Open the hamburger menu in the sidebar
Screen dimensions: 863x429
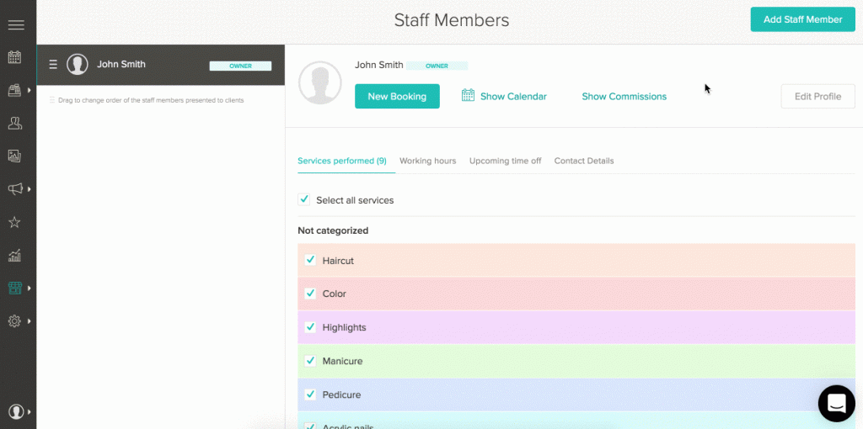[16, 24]
